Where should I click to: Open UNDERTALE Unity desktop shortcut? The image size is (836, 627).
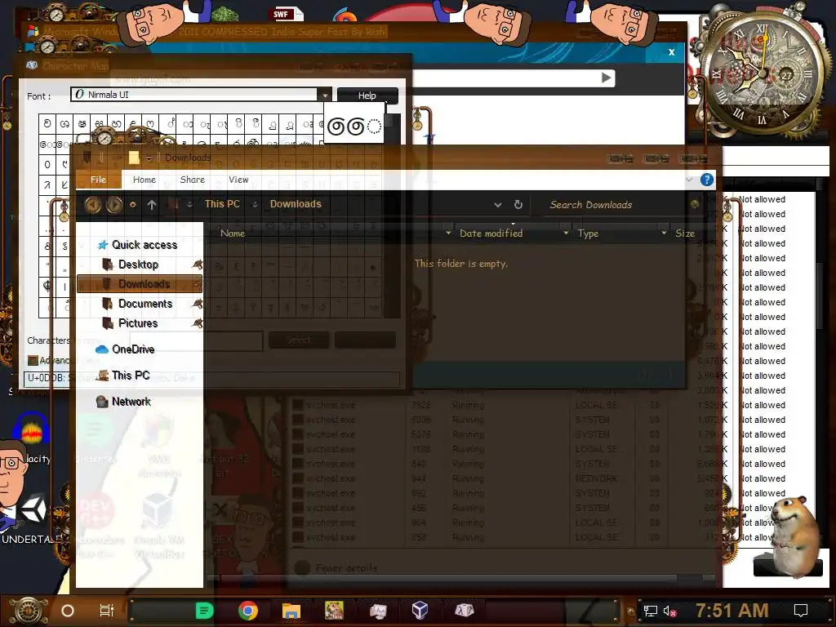tap(33, 517)
